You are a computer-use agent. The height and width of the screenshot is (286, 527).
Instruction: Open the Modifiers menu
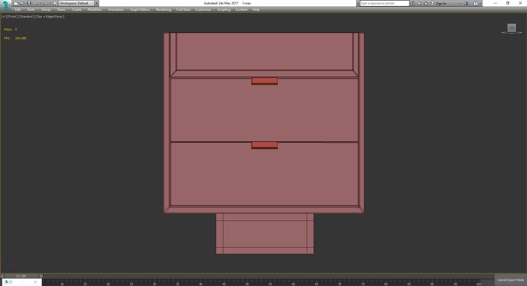pos(95,10)
